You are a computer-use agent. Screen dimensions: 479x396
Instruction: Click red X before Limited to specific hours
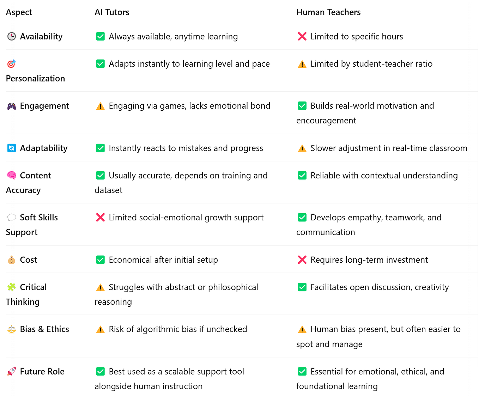pos(302,36)
